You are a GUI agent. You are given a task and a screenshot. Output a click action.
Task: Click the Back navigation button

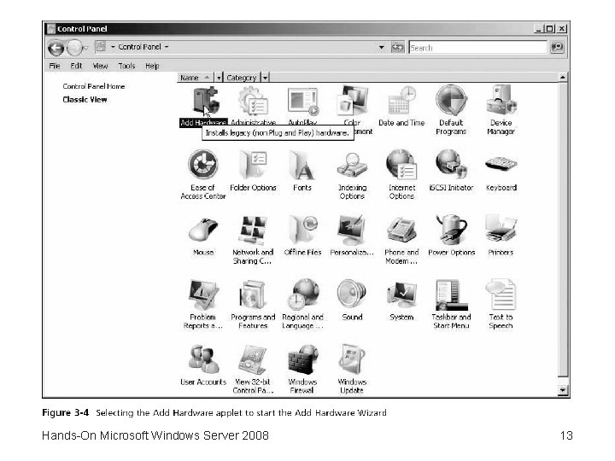click(56, 49)
